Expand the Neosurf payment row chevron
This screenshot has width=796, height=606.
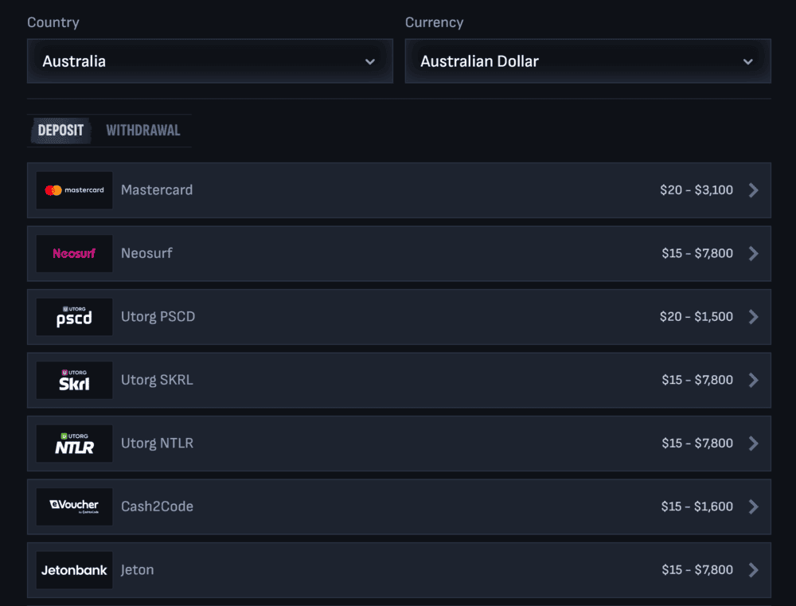753,253
